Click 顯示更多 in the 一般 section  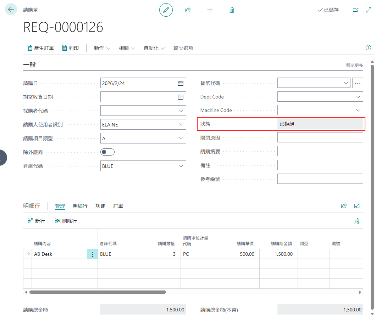click(x=355, y=65)
